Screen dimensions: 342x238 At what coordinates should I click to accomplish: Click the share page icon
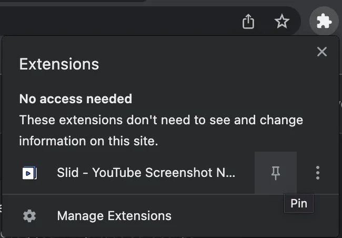[248, 22]
